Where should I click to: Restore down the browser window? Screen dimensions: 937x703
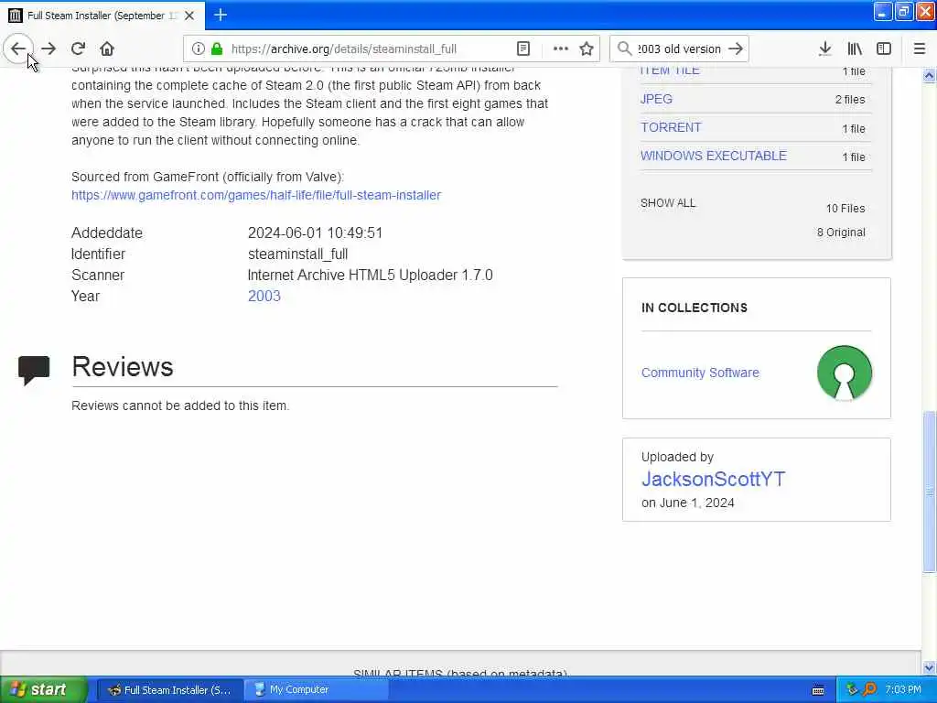(904, 11)
